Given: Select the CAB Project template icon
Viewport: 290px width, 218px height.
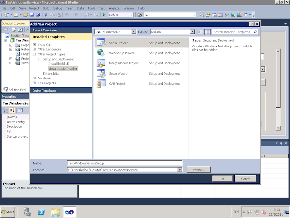Looking at the screenshot, I should [x=101, y=84].
